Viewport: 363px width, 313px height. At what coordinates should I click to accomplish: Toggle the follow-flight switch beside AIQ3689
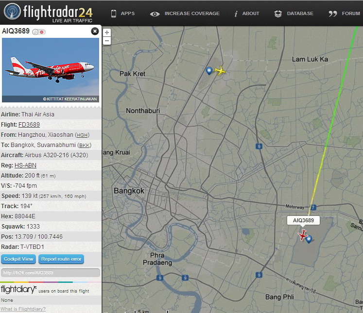[39, 32]
